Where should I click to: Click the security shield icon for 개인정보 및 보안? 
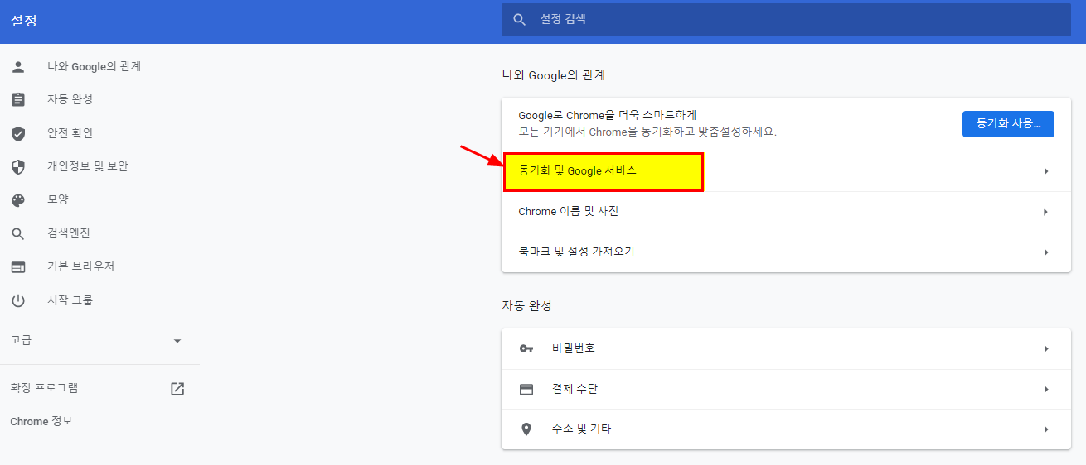point(18,166)
